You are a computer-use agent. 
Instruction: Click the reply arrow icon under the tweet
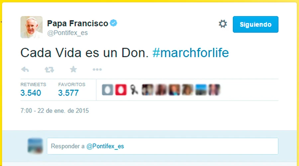point(25,70)
